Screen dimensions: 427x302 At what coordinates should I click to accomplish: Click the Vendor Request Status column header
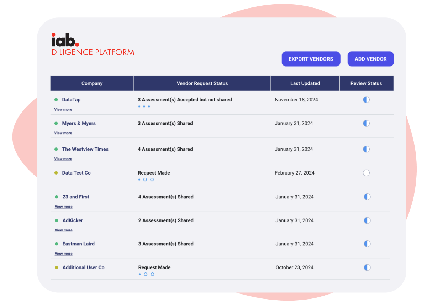[202, 83]
